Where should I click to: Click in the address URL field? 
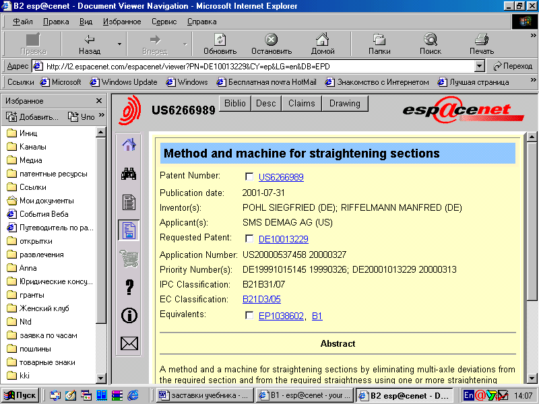coord(255,66)
